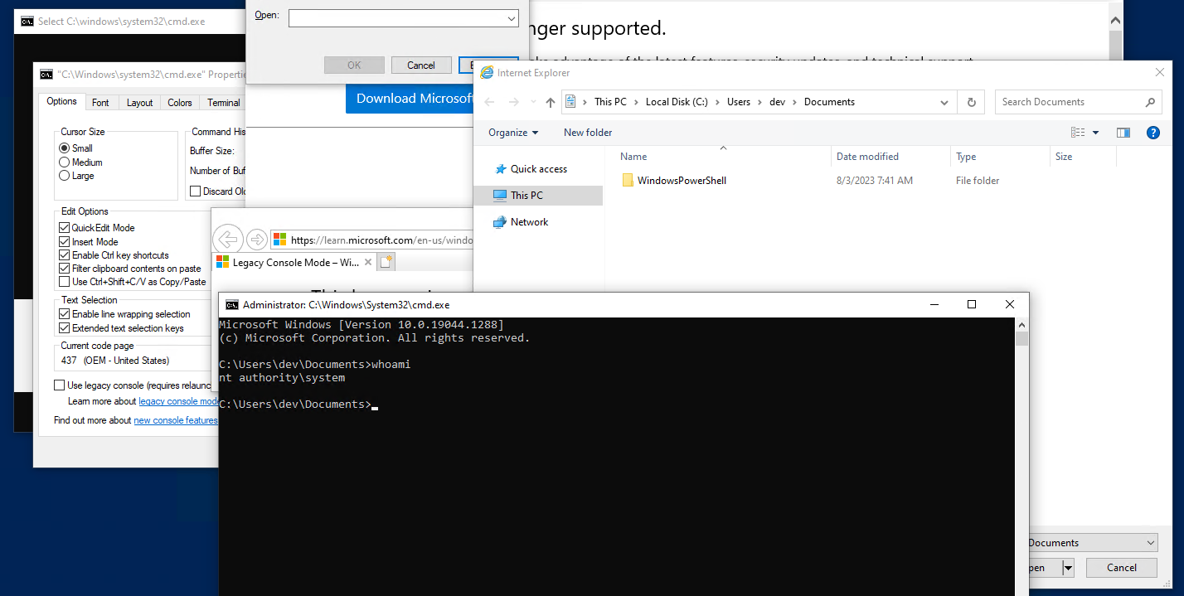
Task: Click the Internet Explorer back arrow button
Action: click(x=226, y=240)
